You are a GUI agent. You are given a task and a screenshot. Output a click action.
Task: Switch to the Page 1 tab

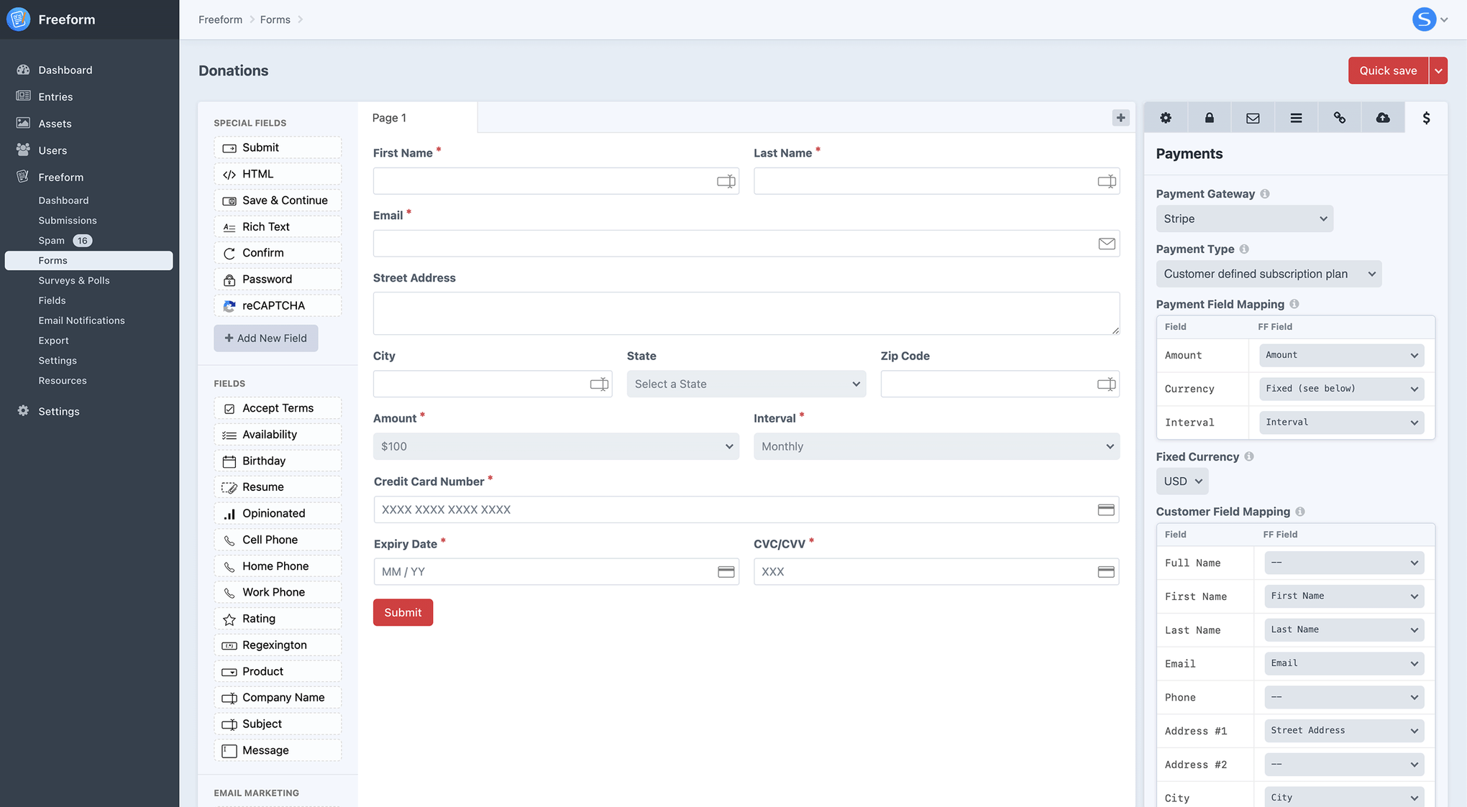tap(388, 117)
